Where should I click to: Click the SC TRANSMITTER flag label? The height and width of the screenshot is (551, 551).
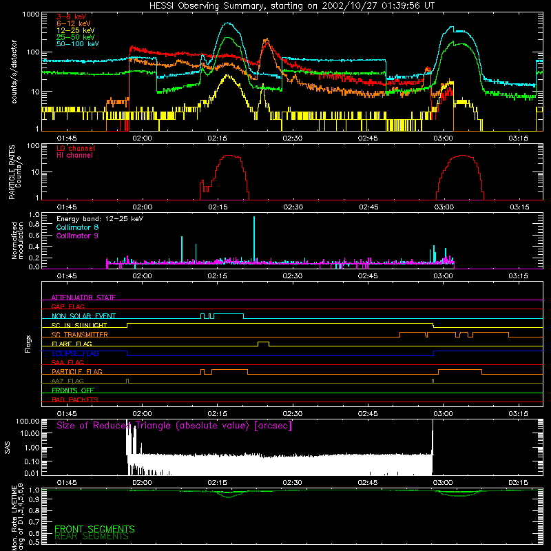pyautogui.click(x=80, y=335)
